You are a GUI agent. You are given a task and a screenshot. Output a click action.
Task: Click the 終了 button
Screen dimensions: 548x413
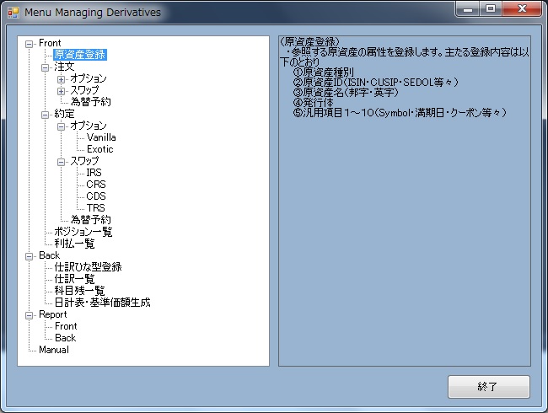489,387
